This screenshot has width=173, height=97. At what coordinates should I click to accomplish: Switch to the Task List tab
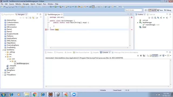(x=151, y=15)
